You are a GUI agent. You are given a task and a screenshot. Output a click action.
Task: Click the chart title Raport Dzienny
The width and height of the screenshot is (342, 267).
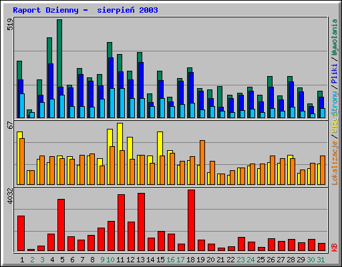click(x=45, y=10)
